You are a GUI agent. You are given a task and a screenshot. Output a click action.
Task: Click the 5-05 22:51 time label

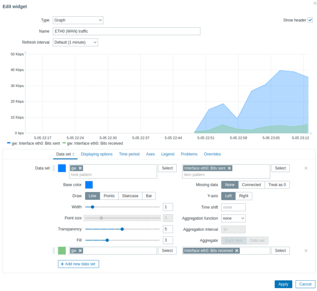[206, 138]
